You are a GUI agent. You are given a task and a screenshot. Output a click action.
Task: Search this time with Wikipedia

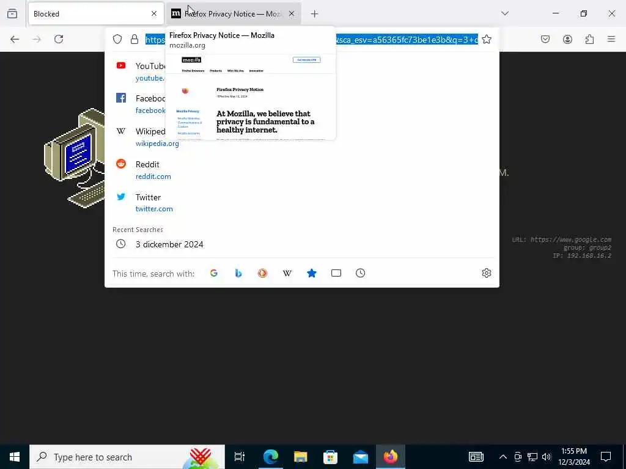coord(287,273)
